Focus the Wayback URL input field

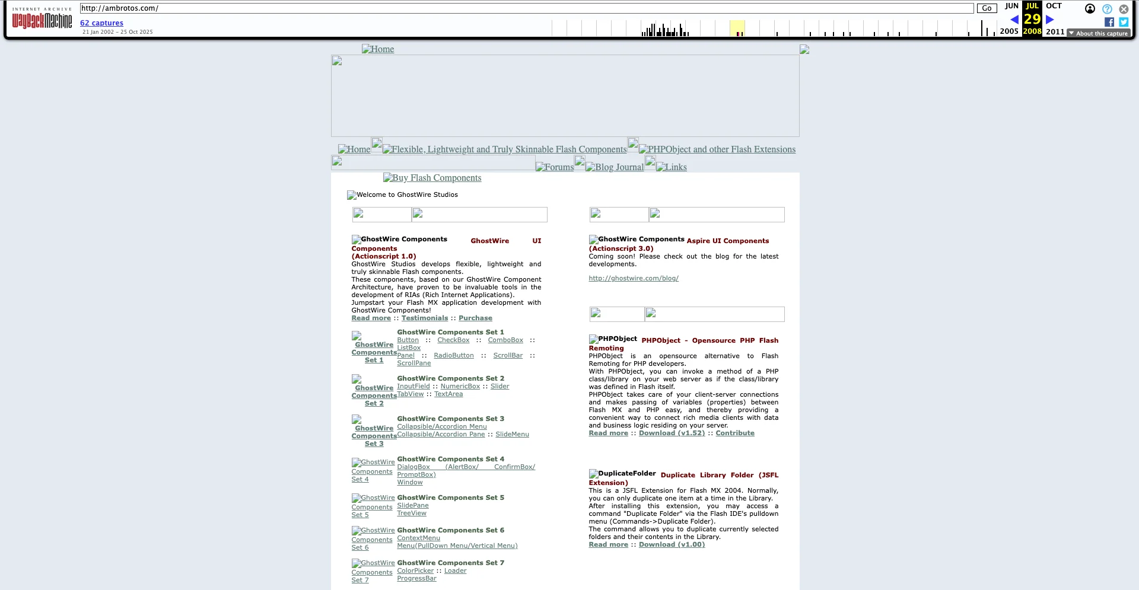[x=526, y=8]
